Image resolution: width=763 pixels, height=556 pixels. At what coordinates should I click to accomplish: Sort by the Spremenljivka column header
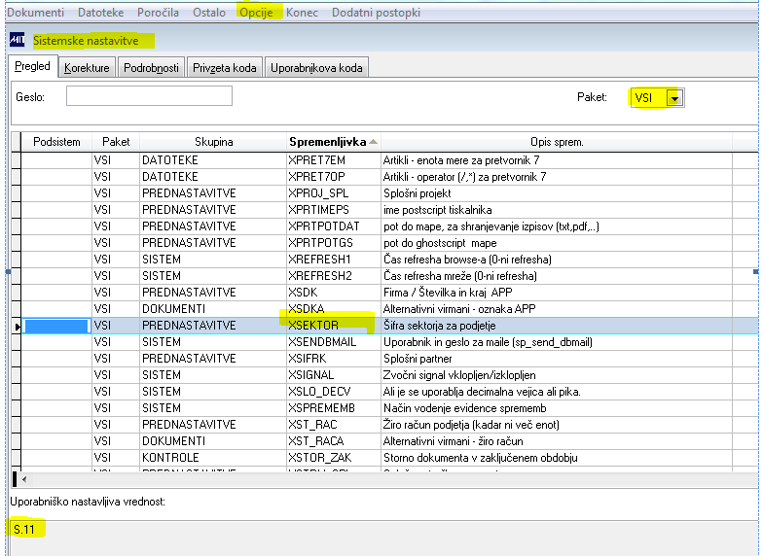click(331, 142)
